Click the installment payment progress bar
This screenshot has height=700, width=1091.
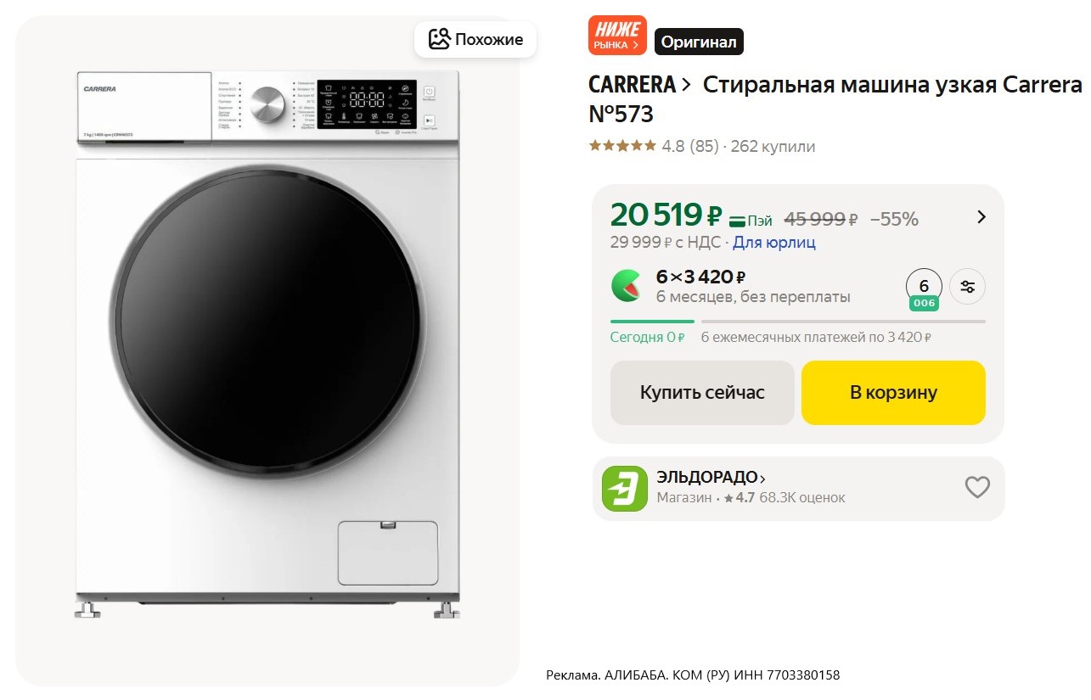(x=797, y=322)
